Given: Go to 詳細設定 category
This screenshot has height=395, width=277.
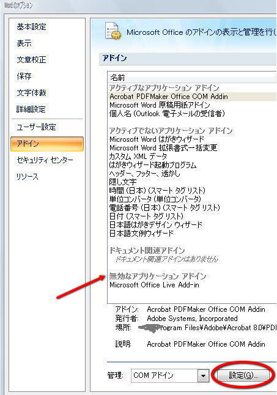Looking at the screenshot, I should coord(31,109).
